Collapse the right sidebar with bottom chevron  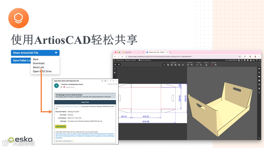point(259,138)
